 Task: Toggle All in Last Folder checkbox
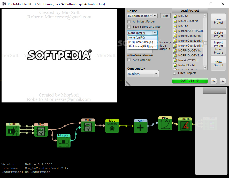pos(129,22)
